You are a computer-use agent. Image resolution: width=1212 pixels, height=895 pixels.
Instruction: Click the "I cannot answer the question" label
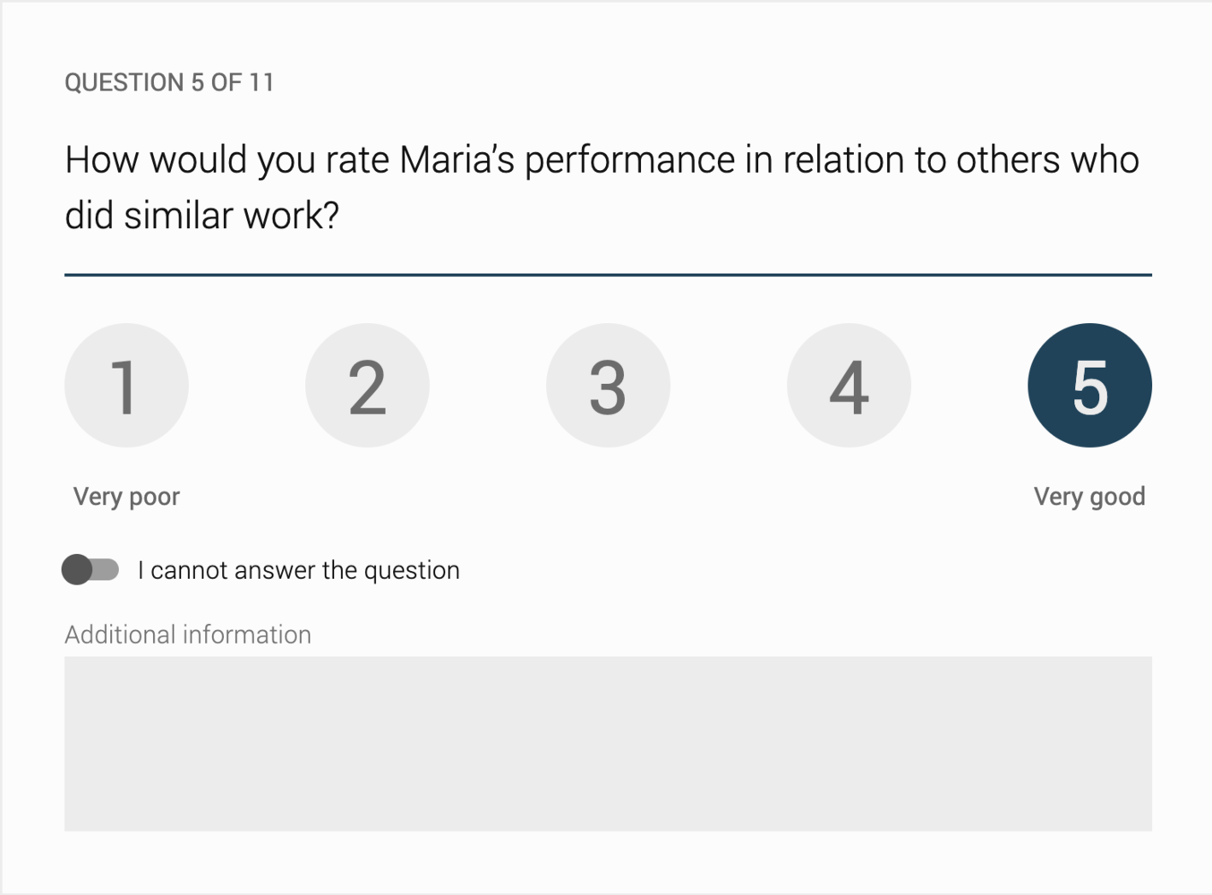[x=298, y=570]
